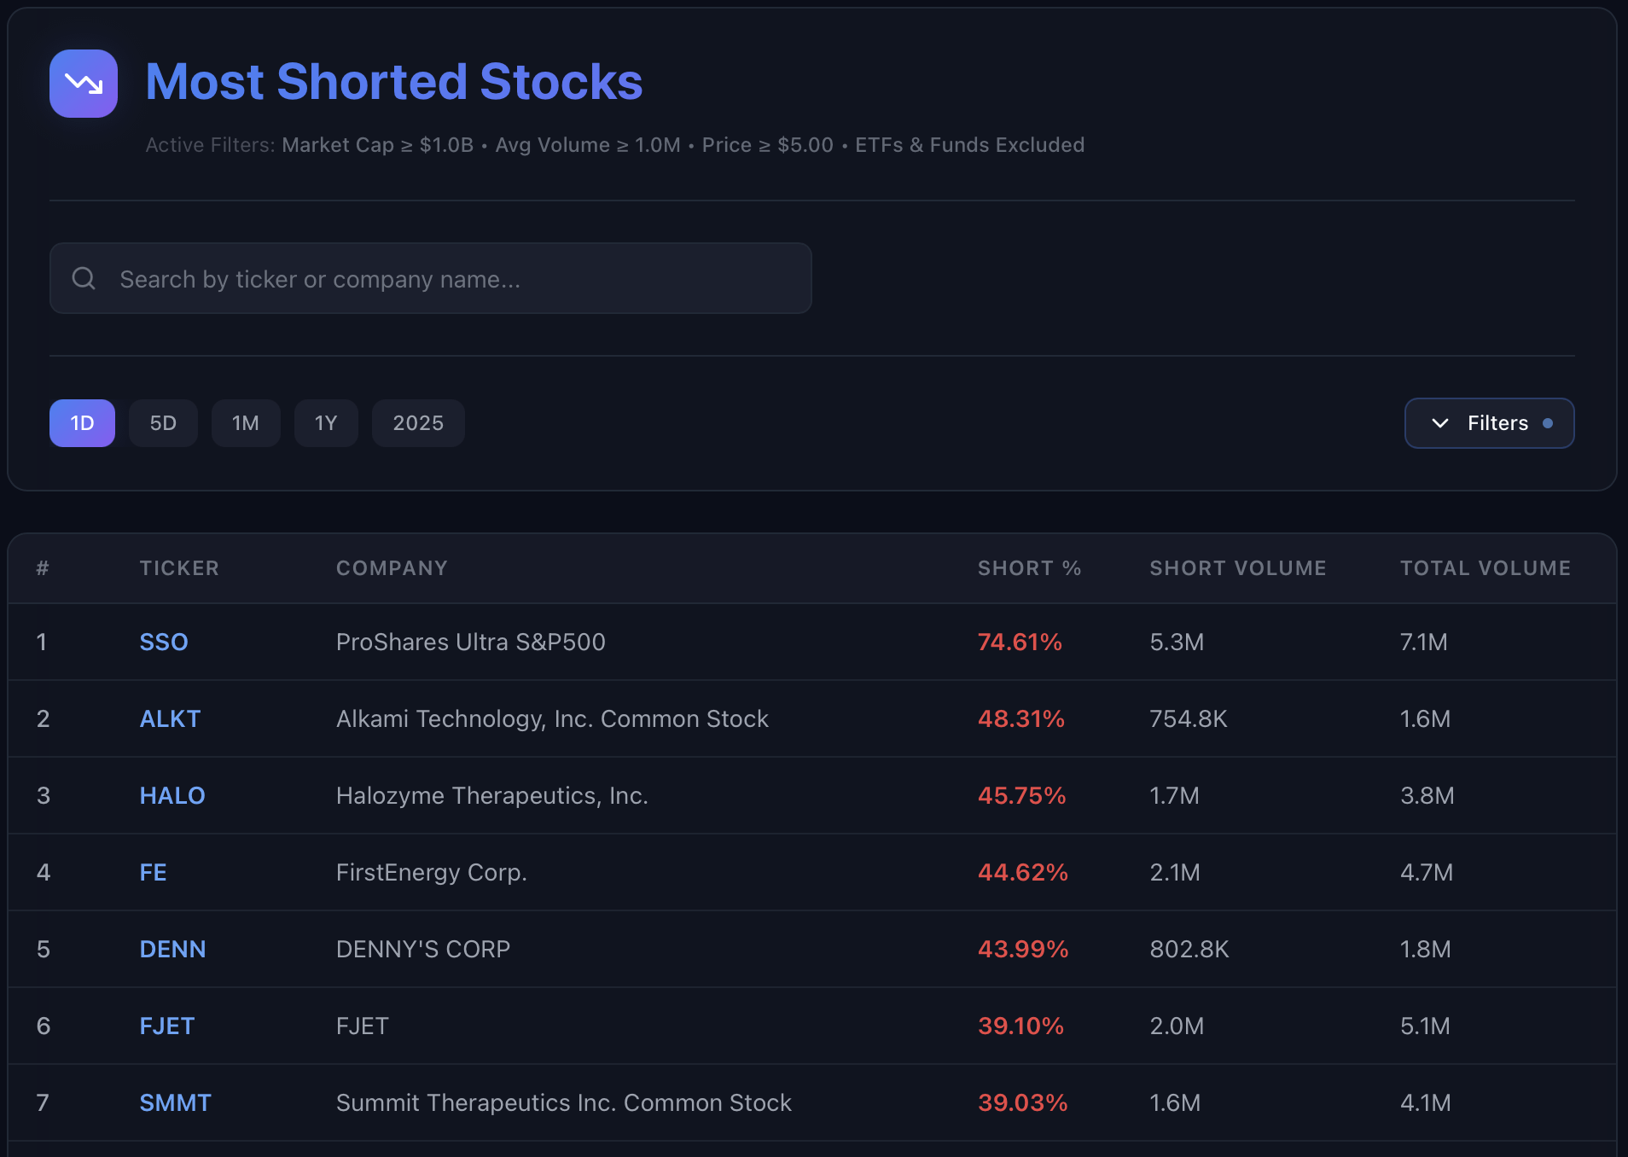
Task: Switch to the 5D time range
Action: click(163, 423)
